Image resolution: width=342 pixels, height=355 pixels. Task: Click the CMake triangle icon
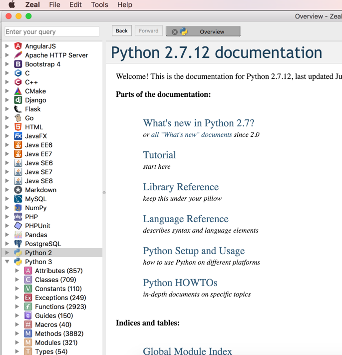[18, 91]
